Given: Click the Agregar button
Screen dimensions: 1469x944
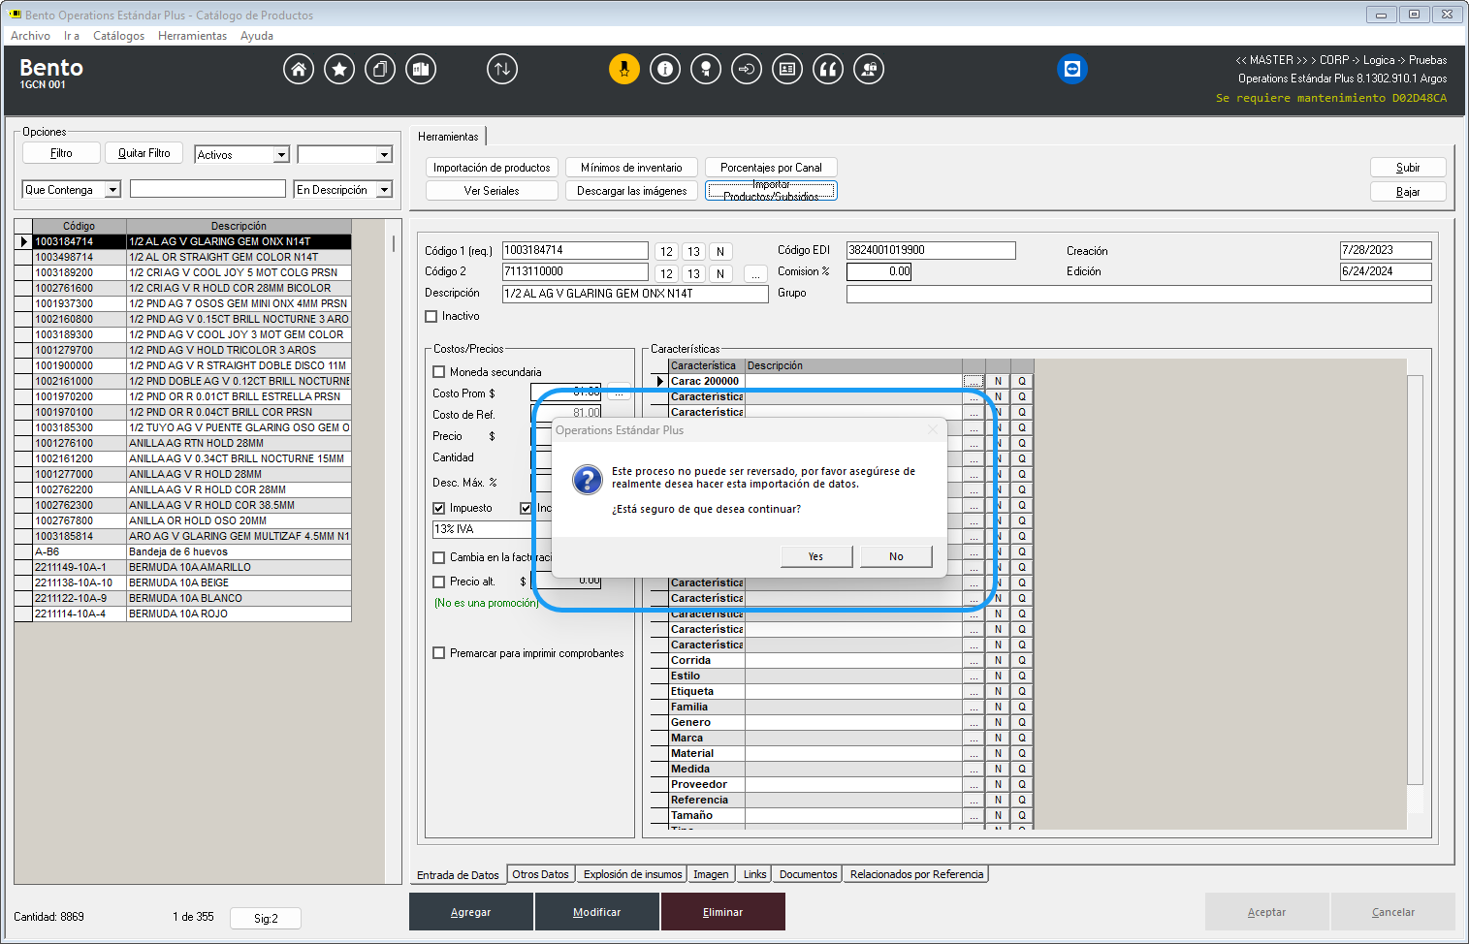Looking at the screenshot, I should (471, 912).
